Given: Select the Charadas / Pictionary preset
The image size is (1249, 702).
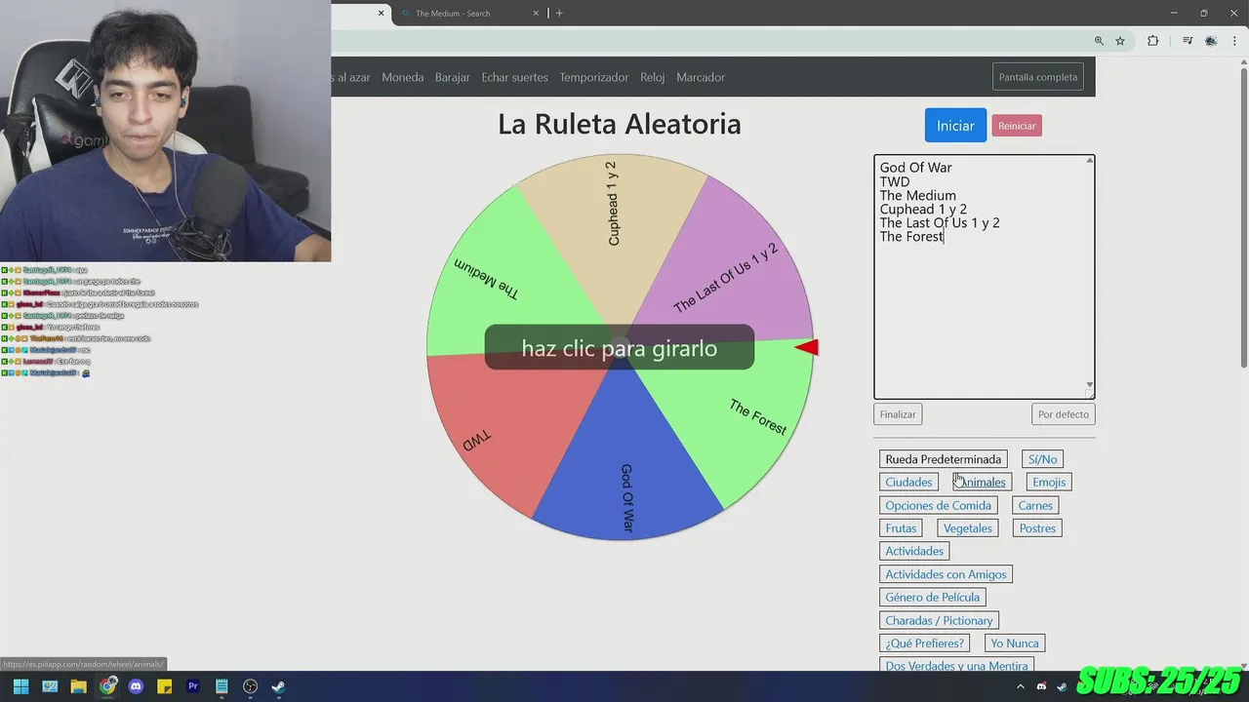Looking at the screenshot, I should pyautogui.click(x=939, y=620).
